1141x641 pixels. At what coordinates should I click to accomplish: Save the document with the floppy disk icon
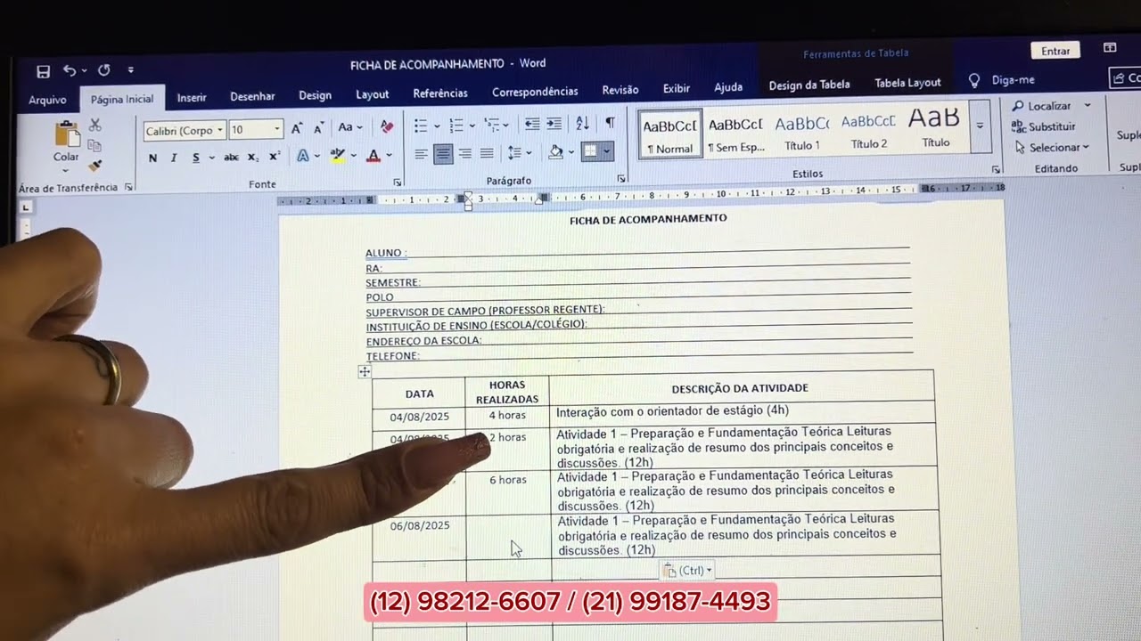43,71
